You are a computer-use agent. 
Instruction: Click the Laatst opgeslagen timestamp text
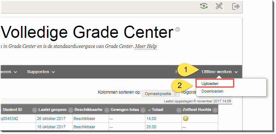(x=198, y=101)
